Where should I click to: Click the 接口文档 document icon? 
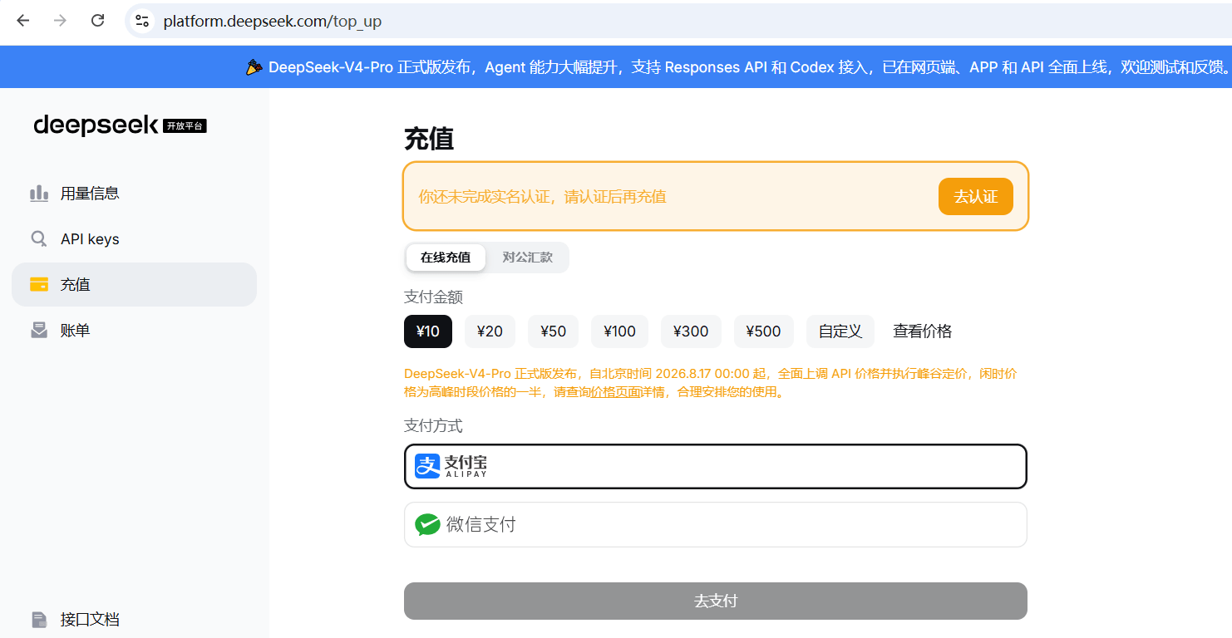pos(39,620)
